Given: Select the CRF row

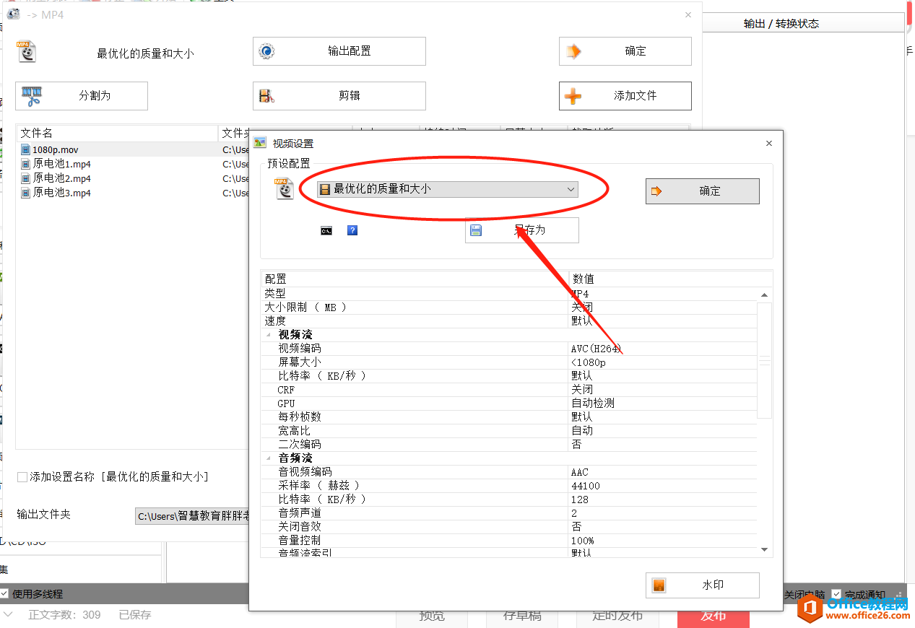Looking at the screenshot, I should tap(509, 390).
